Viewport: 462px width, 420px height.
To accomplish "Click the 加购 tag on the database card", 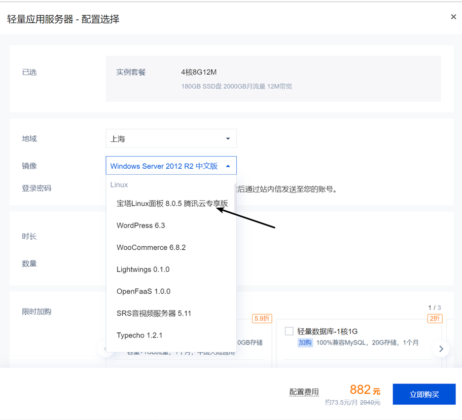I will [305, 342].
